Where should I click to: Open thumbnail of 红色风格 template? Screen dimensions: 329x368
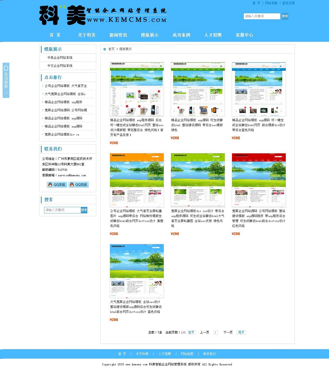pyautogui.click(x=259, y=180)
